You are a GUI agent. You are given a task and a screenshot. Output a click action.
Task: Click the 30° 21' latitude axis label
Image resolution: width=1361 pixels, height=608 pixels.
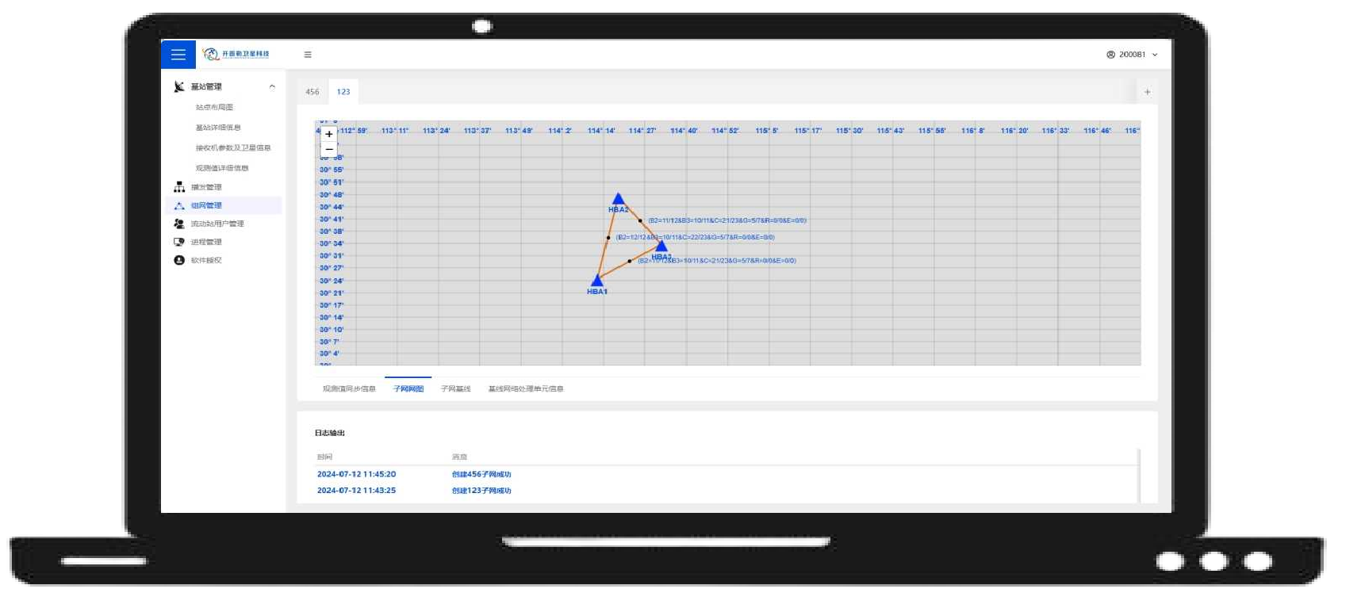click(x=332, y=293)
